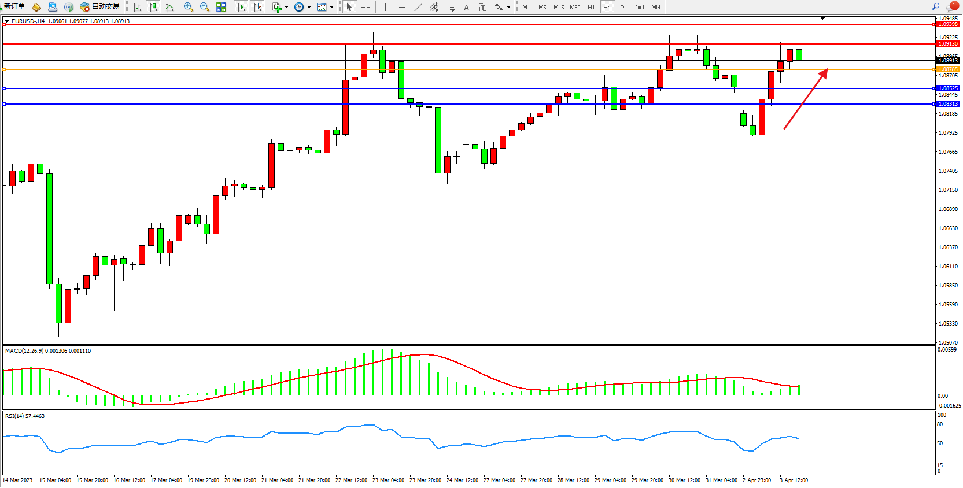The image size is (963, 488).
Task: Expand the arrows objects dropdown
Action: pos(508,8)
